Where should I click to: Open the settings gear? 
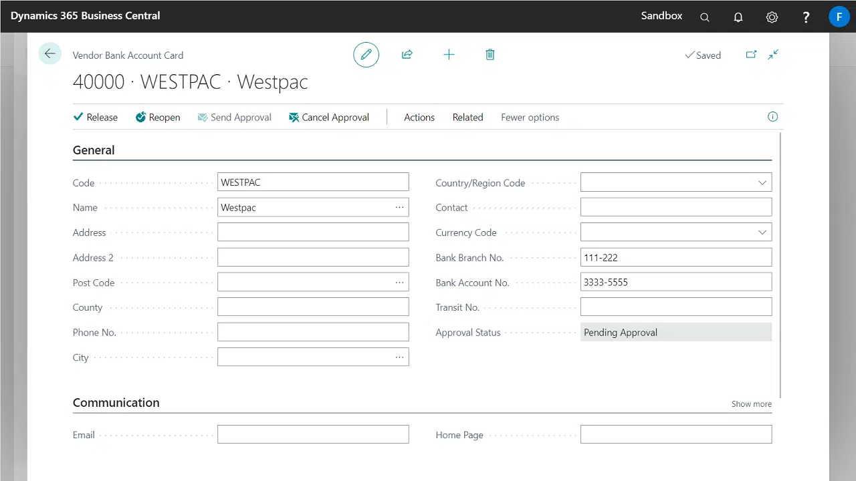click(x=772, y=17)
